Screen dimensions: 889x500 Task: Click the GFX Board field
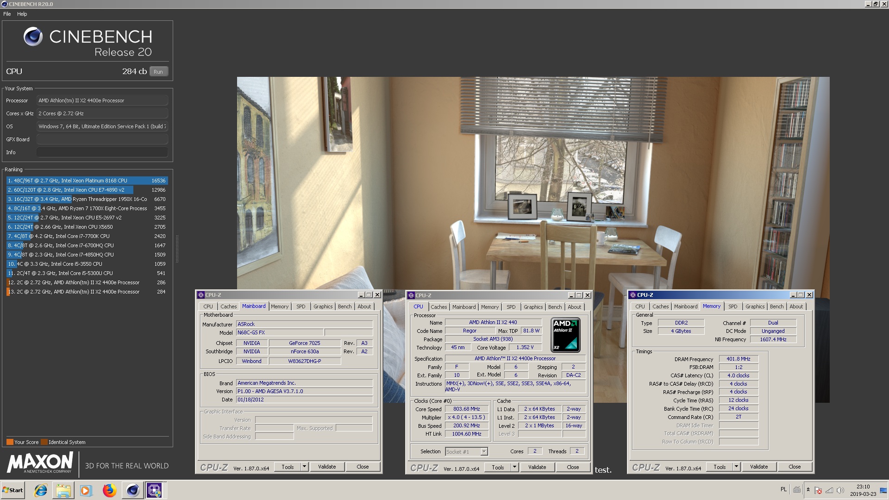pos(102,139)
